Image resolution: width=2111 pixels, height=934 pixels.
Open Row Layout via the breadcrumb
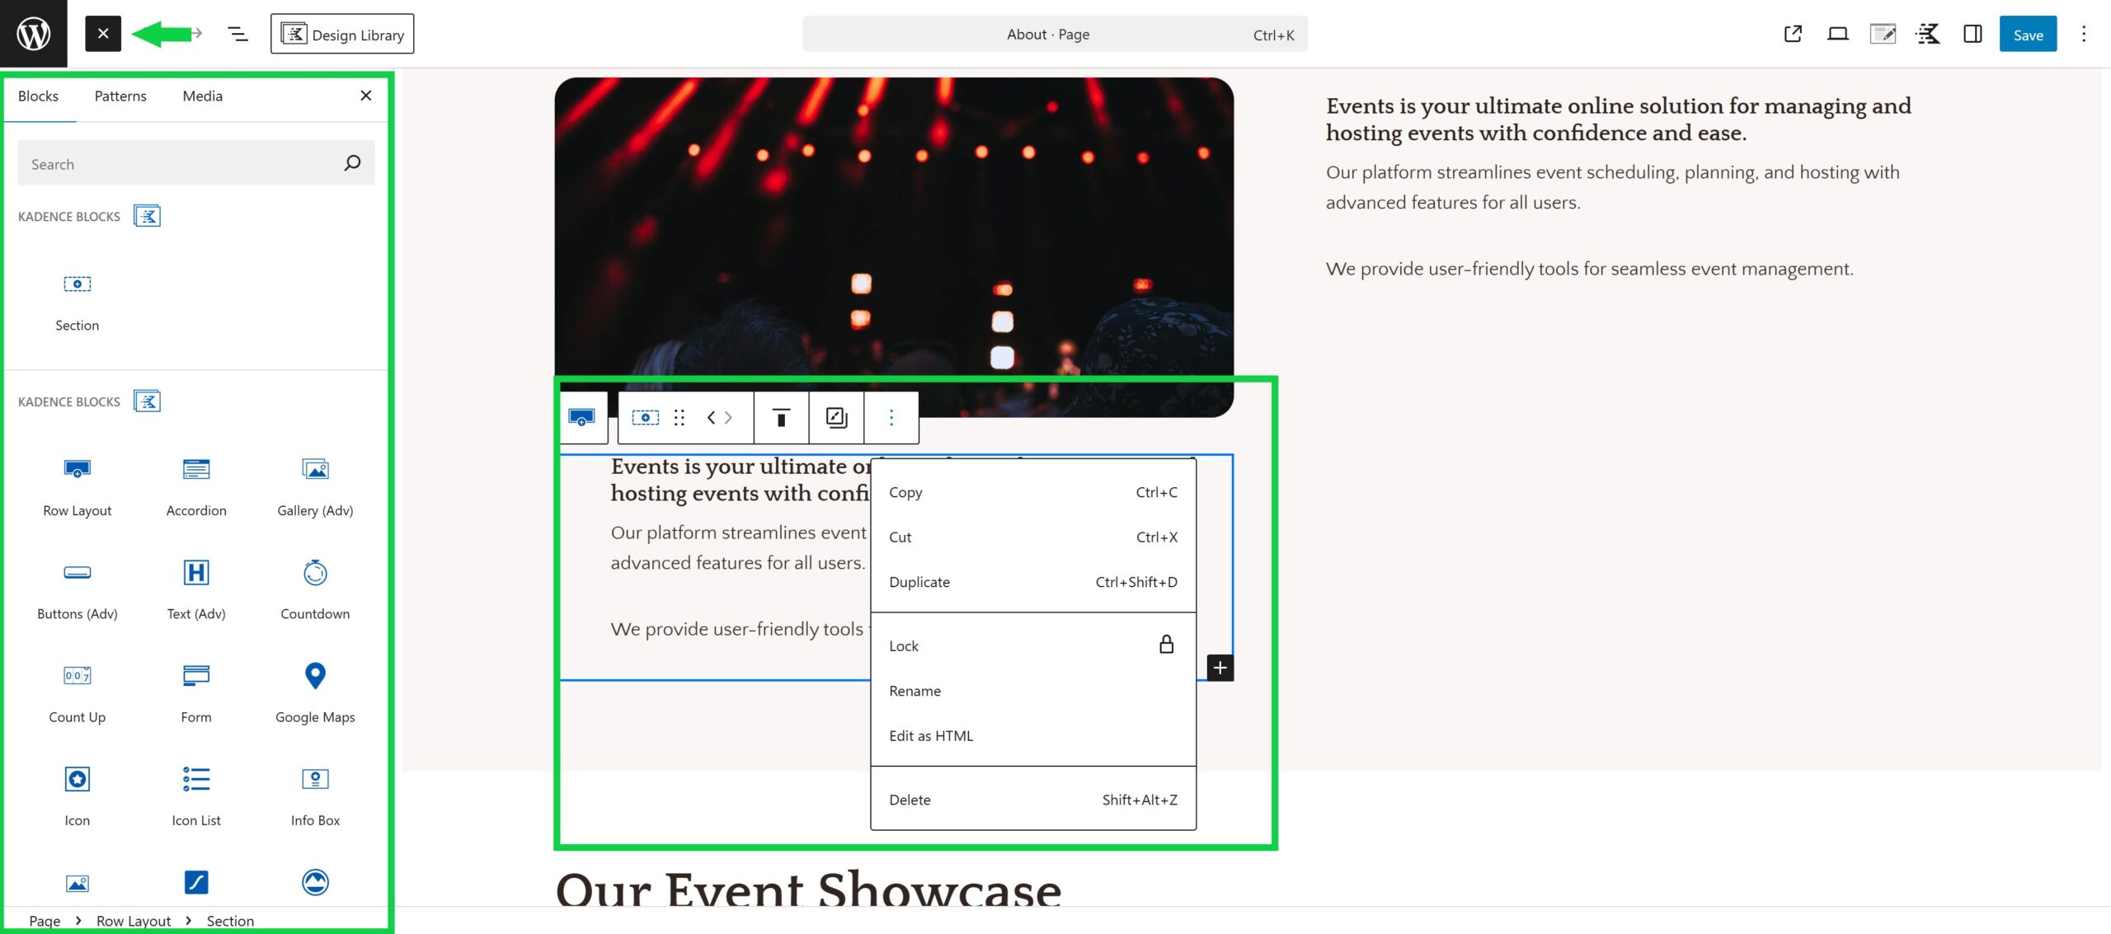[133, 920]
